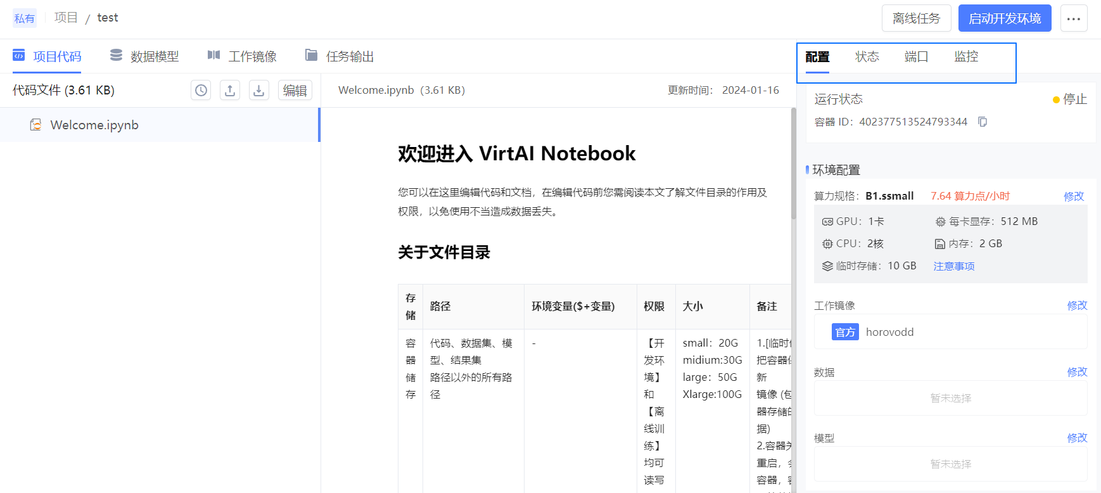Copy the container ID using copy icon
Screen dimensions: 1101x493
pos(983,122)
